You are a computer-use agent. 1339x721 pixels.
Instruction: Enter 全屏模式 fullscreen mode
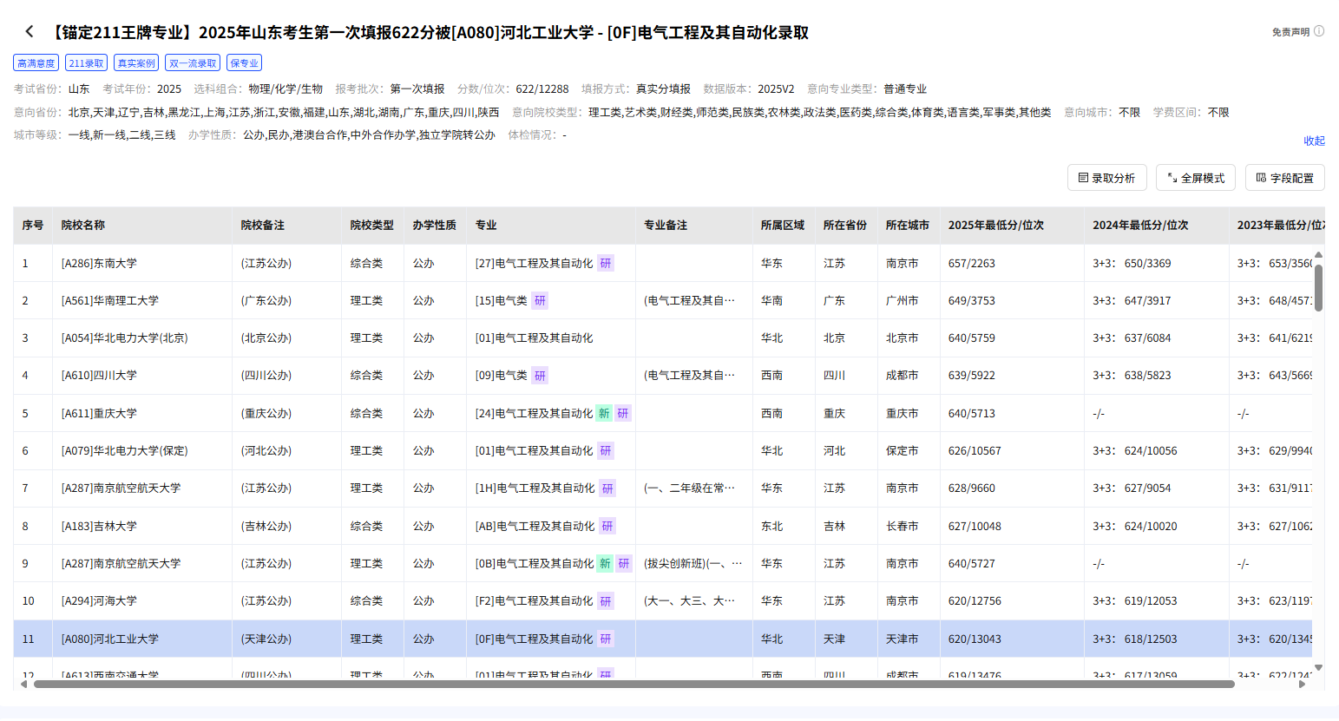click(x=1195, y=177)
